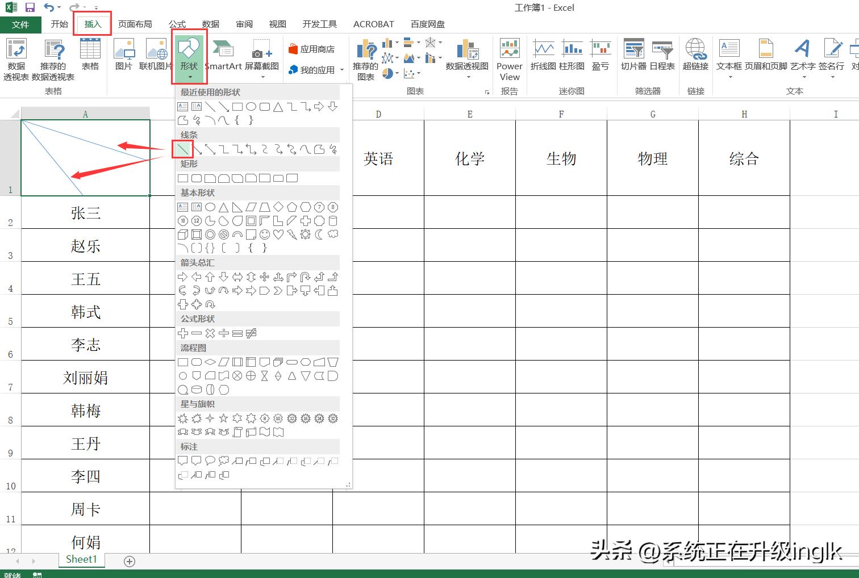Save workbook using the quick access icon
The height and width of the screenshot is (578, 859).
pyautogui.click(x=30, y=7)
